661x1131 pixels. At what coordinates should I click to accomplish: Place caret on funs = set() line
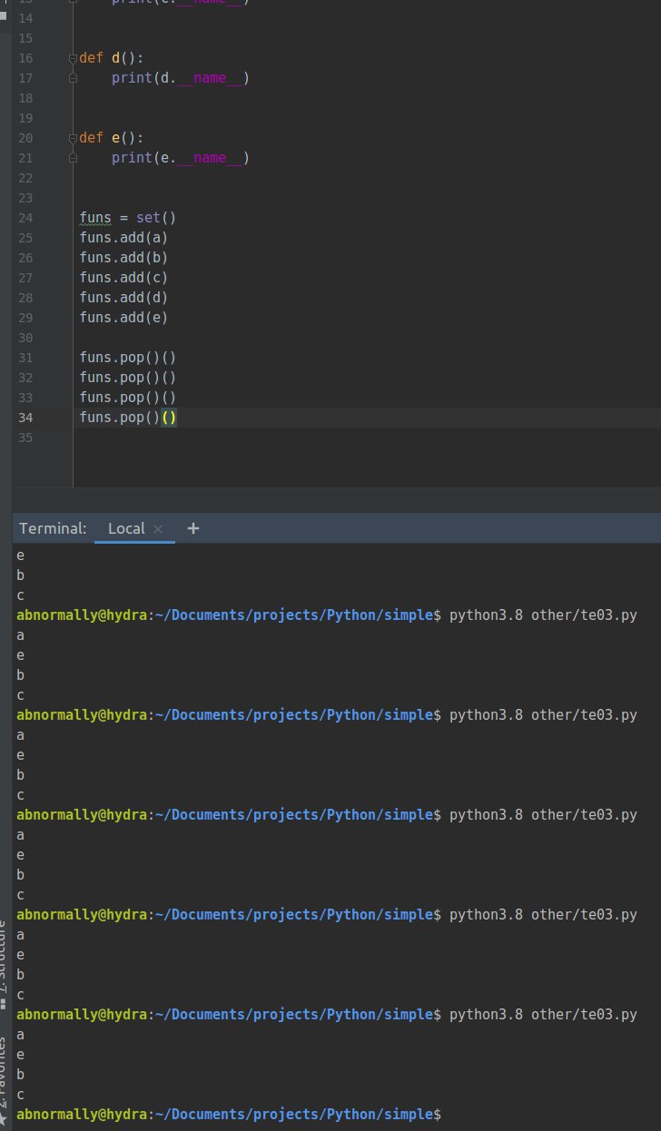127,218
